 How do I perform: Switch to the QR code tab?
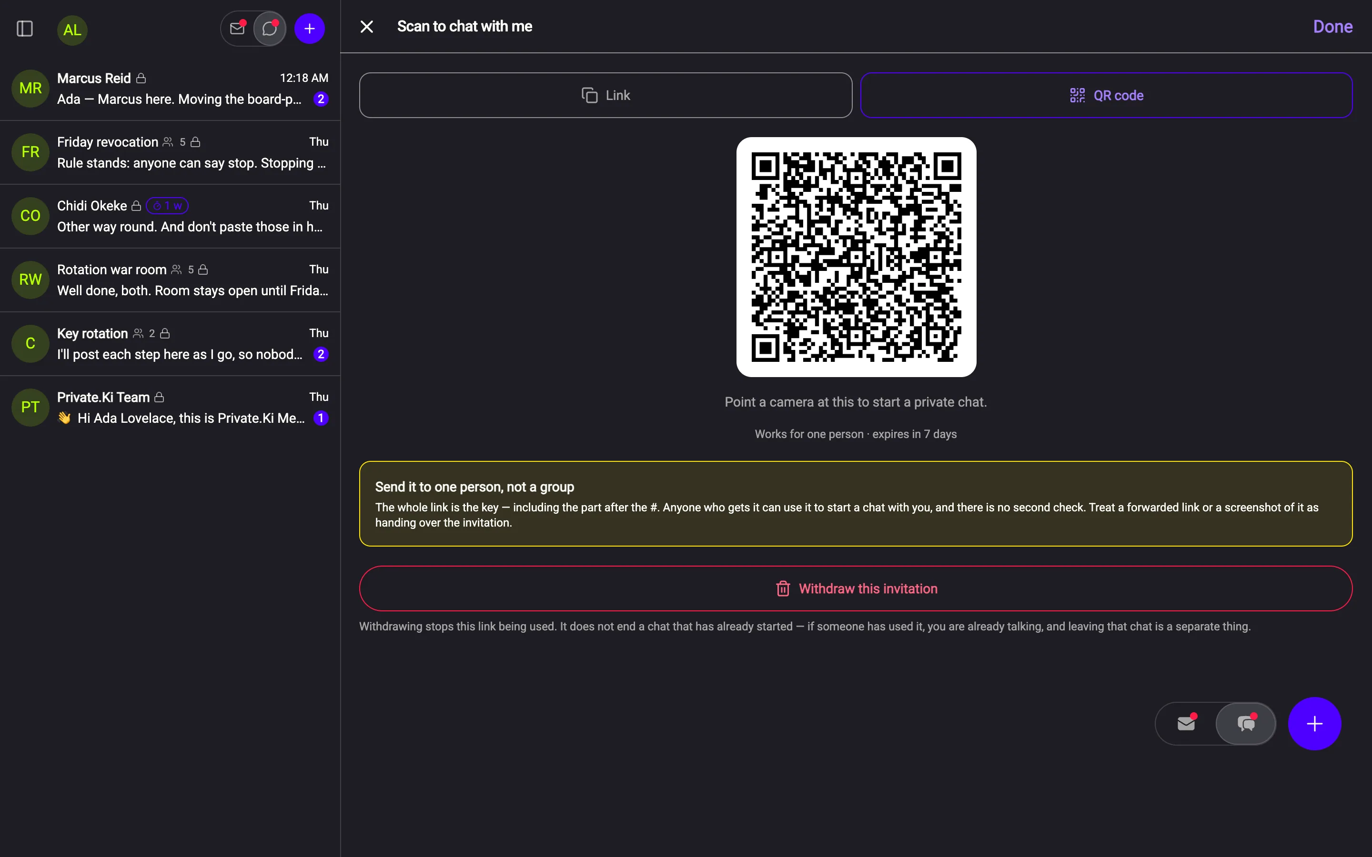pos(1106,95)
